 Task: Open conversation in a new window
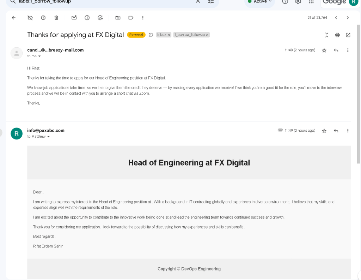click(348, 35)
